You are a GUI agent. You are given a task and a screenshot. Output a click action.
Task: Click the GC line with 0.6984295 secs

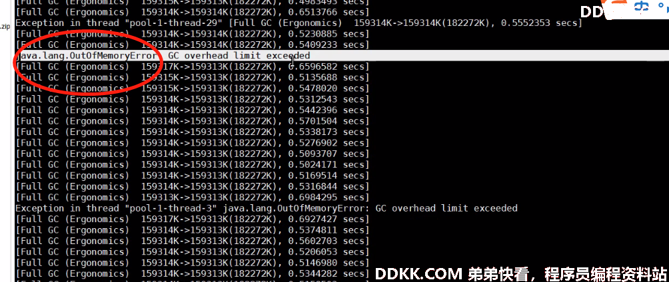coord(193,198)
